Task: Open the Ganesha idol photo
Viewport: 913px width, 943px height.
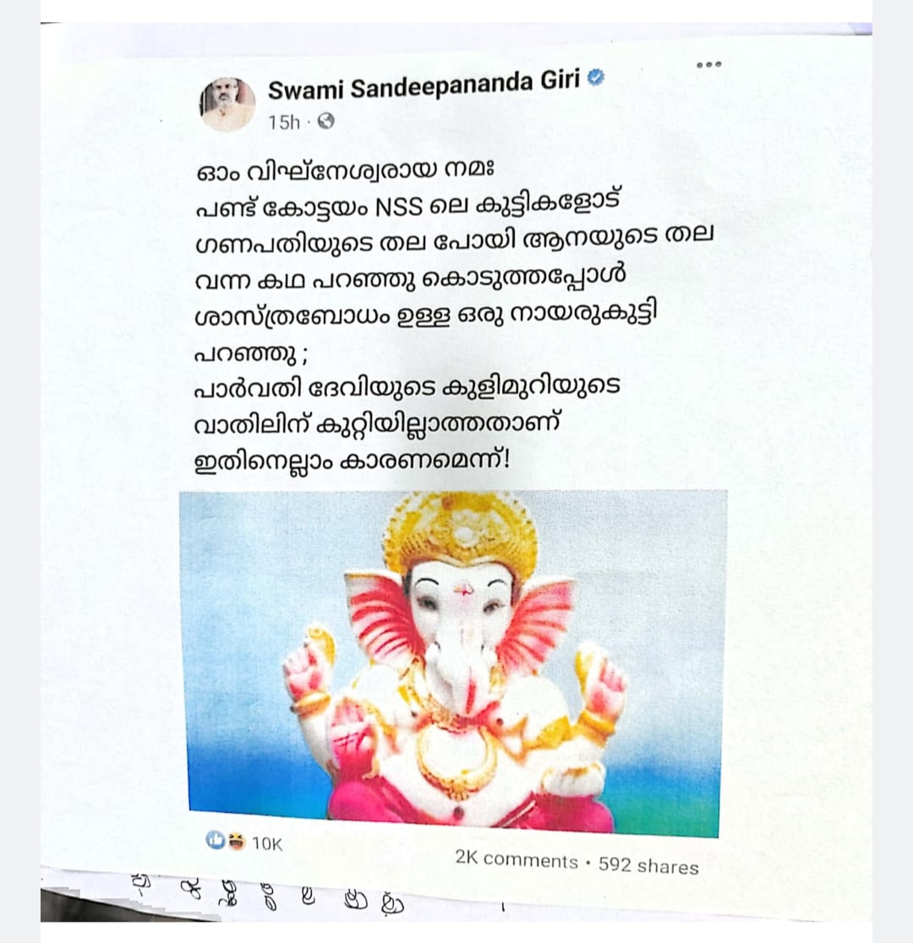Action: (x=455, y=663)
